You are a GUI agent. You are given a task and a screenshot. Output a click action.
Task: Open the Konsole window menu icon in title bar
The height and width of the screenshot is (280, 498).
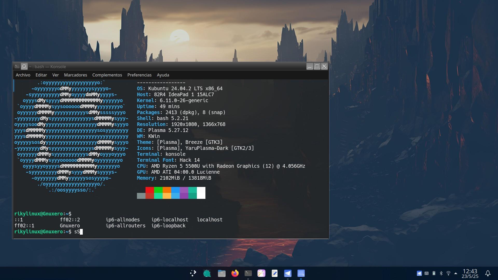17,66
